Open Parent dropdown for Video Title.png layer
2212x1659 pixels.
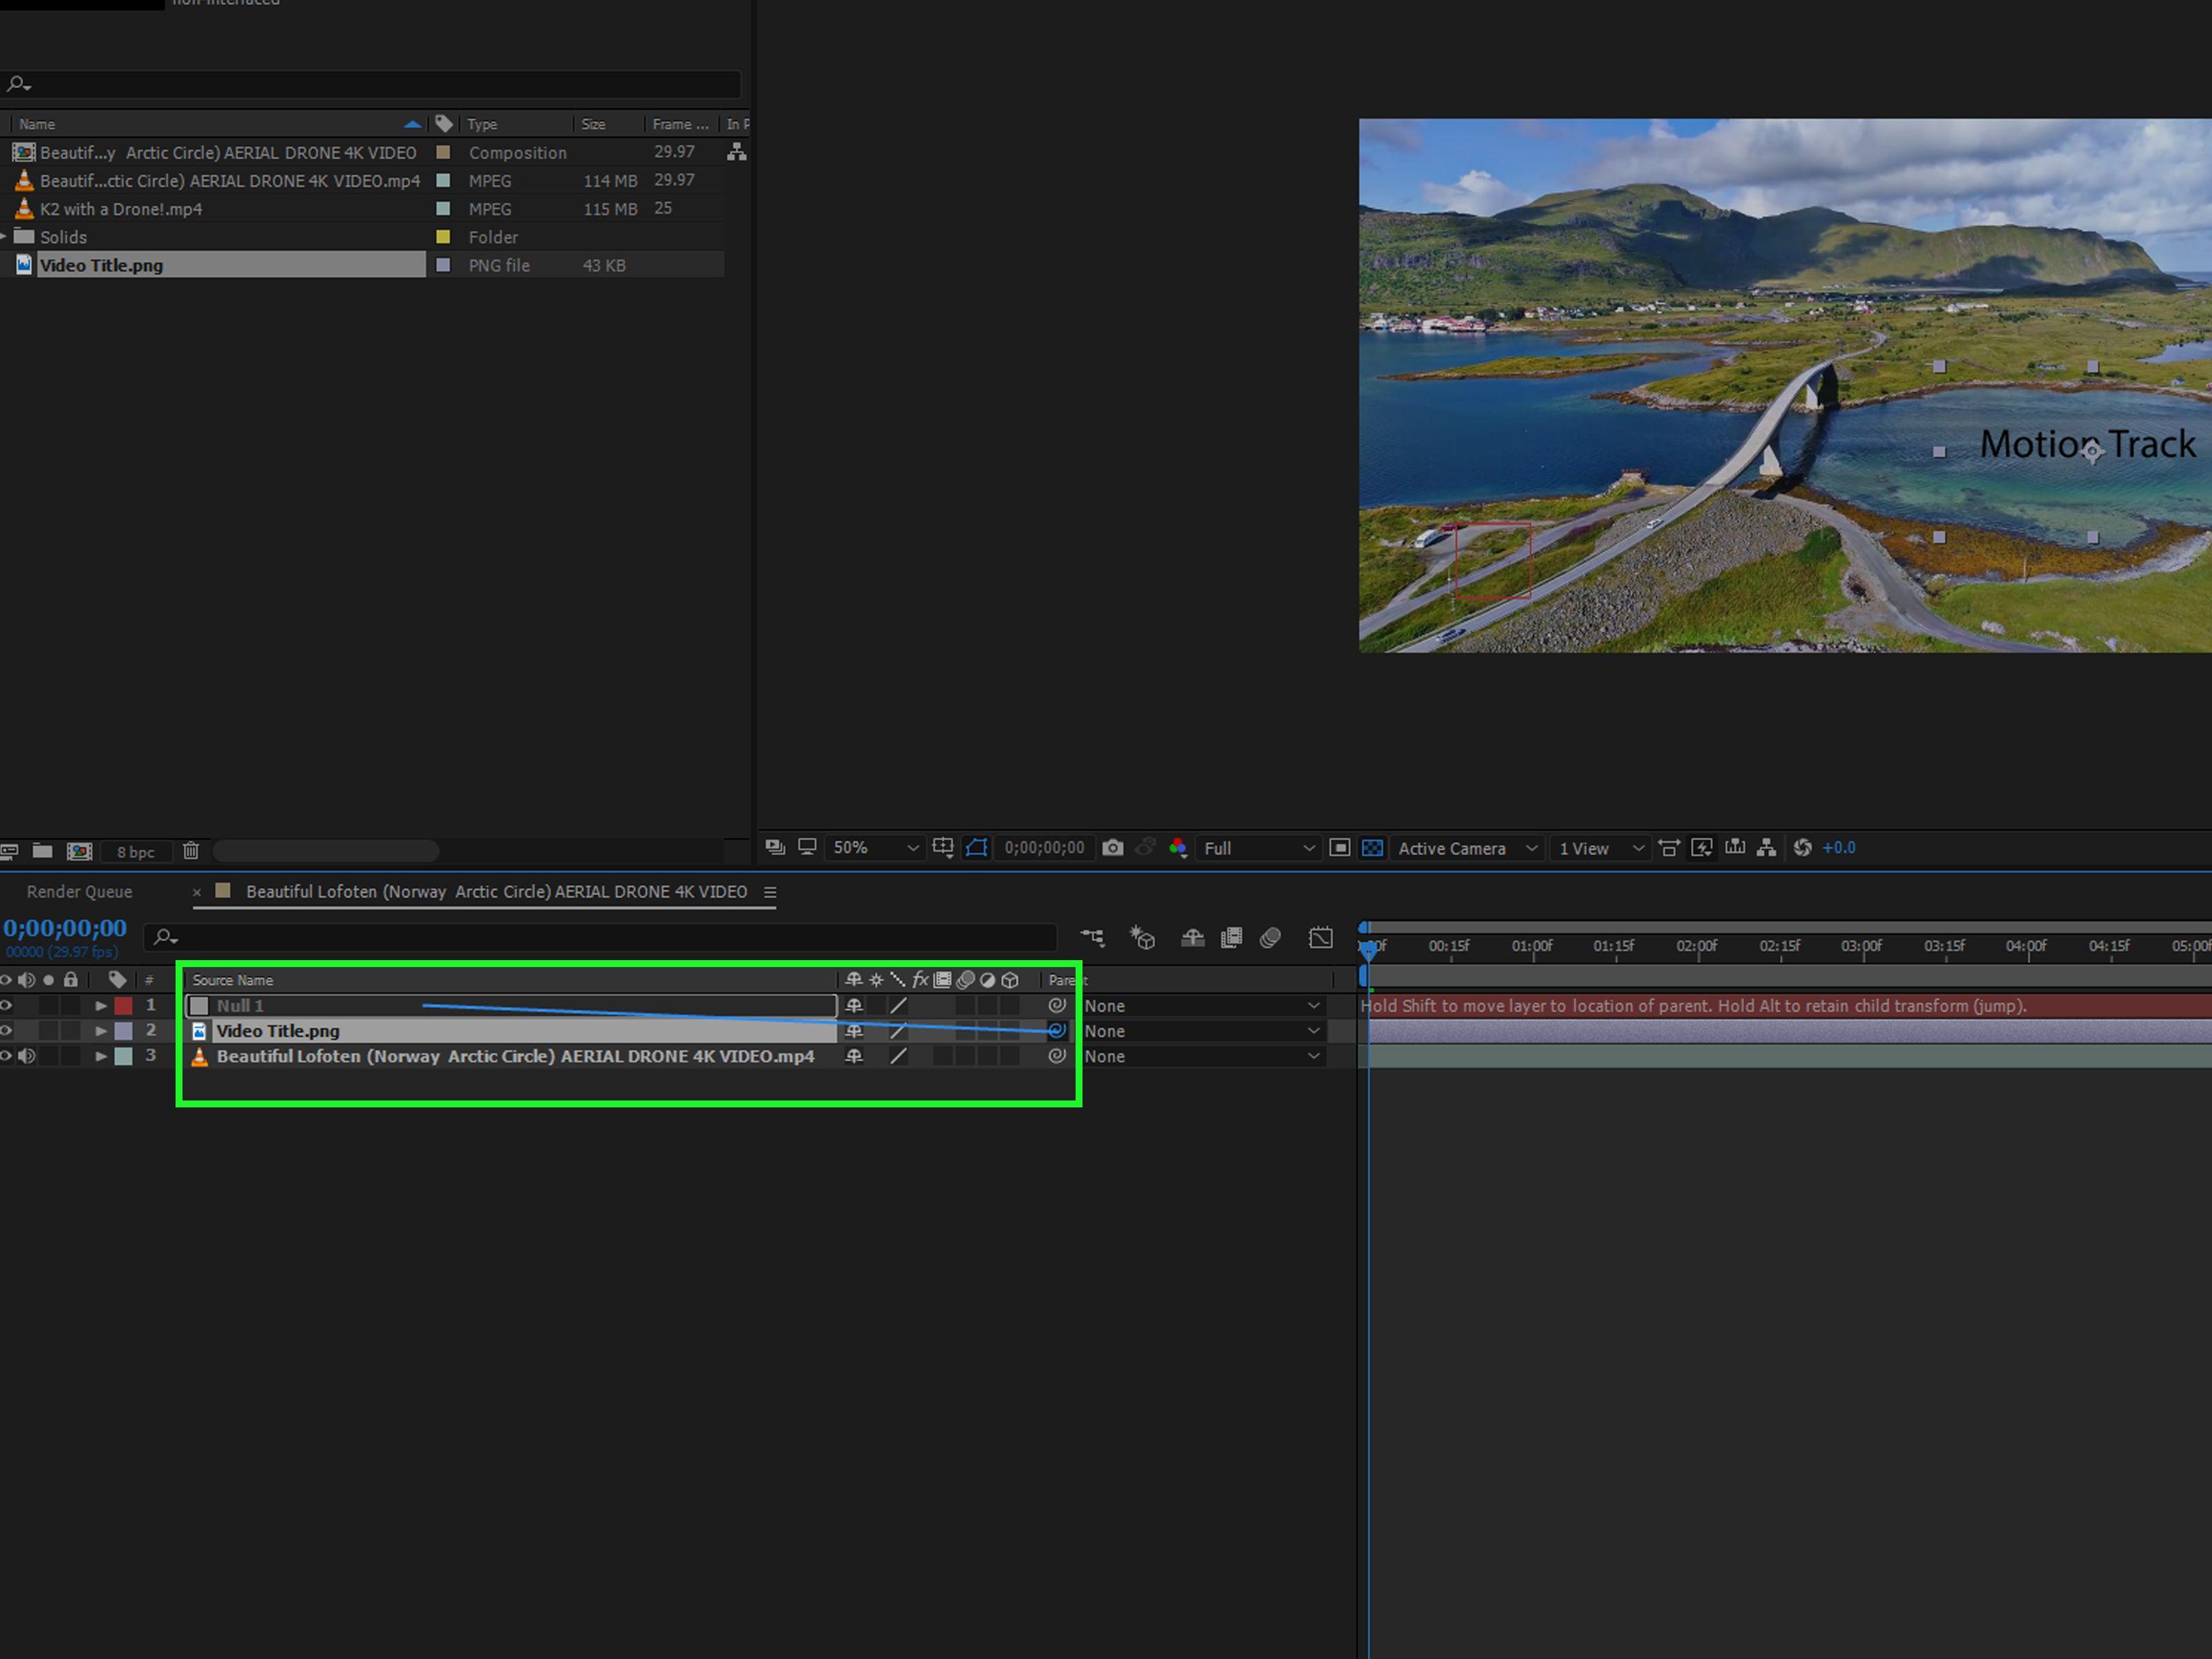point(1201,1031)
